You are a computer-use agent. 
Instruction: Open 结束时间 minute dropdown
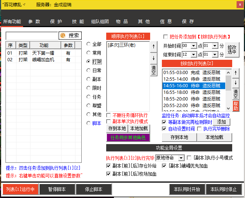[x=215, y=55]
